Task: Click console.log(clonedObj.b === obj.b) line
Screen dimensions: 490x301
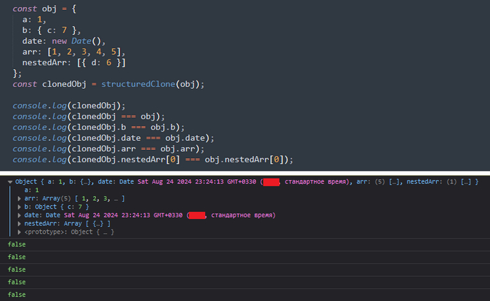Action: (x=99, y=127)
